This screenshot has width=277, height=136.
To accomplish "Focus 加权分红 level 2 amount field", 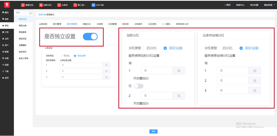I will (x=157, y=96).
